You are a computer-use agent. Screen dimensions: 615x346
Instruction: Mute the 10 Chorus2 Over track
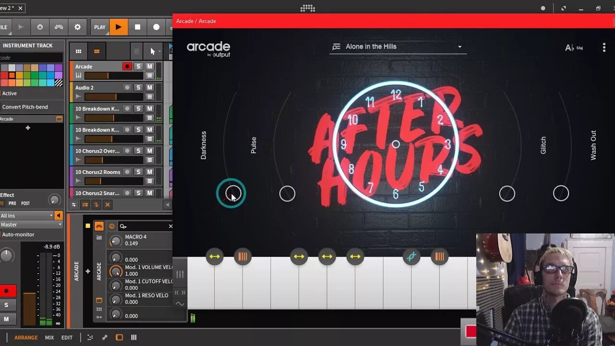point(149,151)
